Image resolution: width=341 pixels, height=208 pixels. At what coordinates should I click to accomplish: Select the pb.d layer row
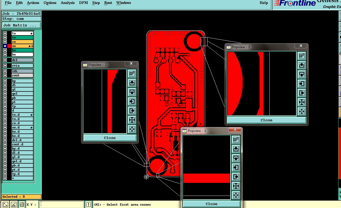pyautogui.click(x=22, y=165)
